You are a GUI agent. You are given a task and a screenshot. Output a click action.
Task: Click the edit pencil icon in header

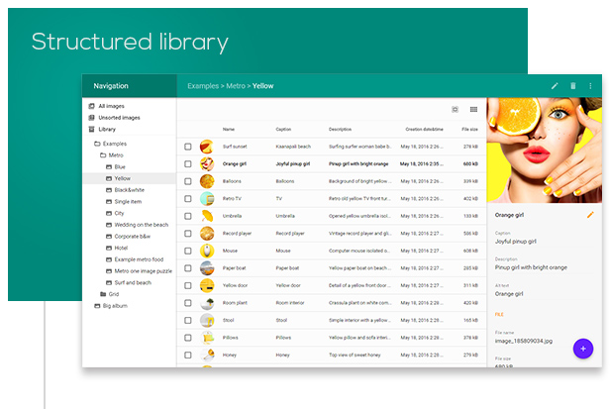pyautogui.click(x=555, y=86)
